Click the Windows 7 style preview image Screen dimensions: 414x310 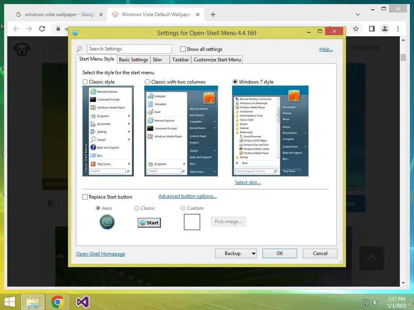point(270,131)
